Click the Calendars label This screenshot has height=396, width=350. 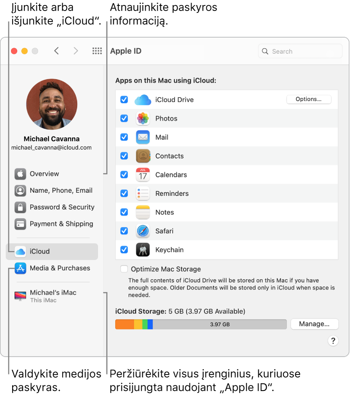[x=171, y=175]
